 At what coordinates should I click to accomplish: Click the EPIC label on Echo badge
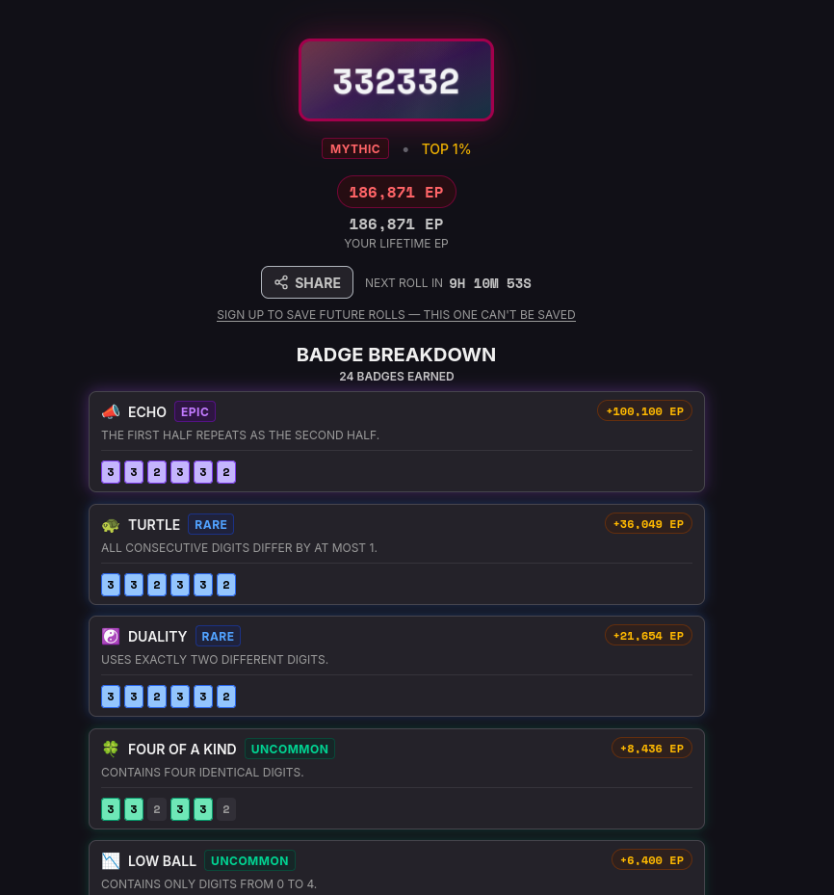coord(195,411)
